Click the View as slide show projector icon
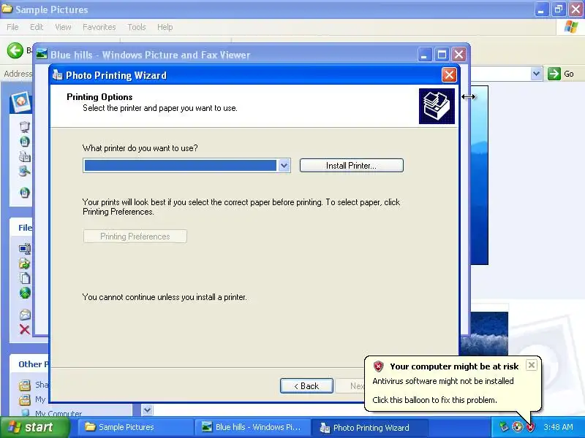Viewport: 585px width, 438px height. pos(25,126)
